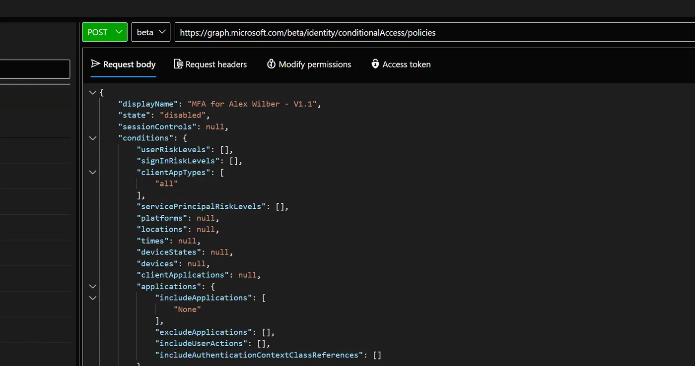The width and height of the screenshot is (695, 366).
Task: Click the "all" value in clientAppTypes
Action: (166, 183)
